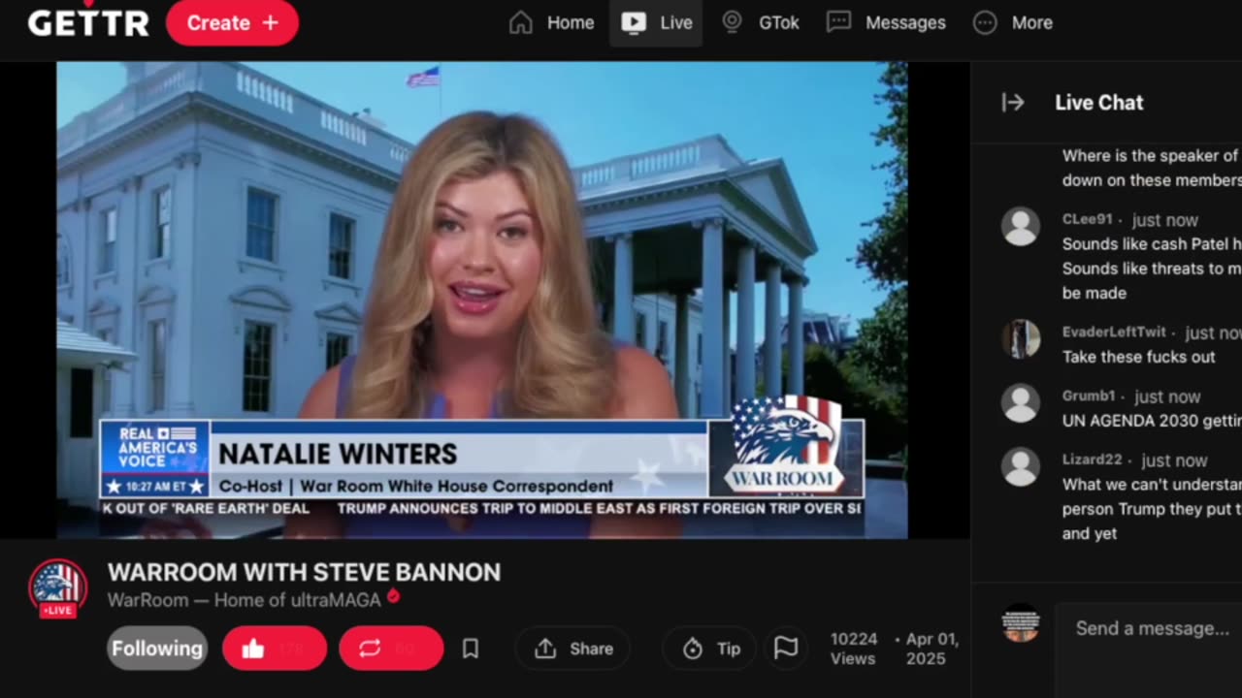Share the live stream
Screen dimensions: 1242x698
point(572,649)
